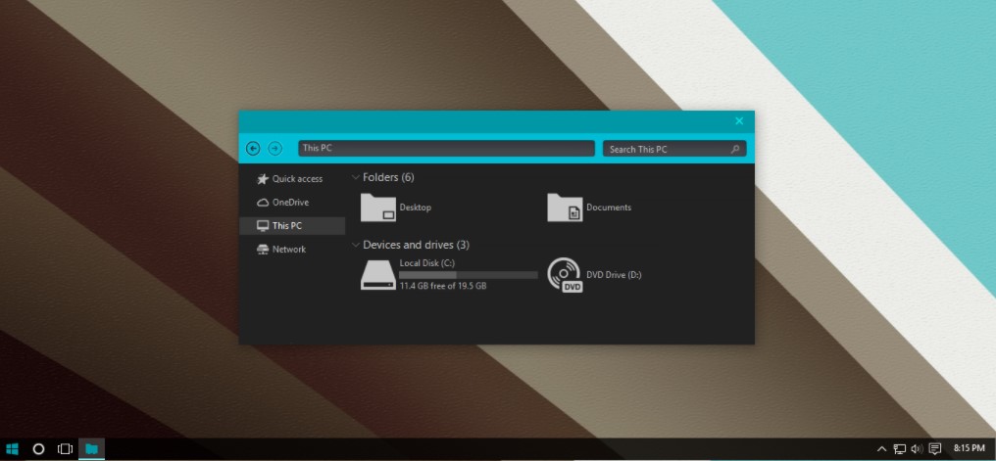The height and width of the screenshot is (461, 996).
Task: Collapse the Folders (6) group
Action: (x=355, y=178)
